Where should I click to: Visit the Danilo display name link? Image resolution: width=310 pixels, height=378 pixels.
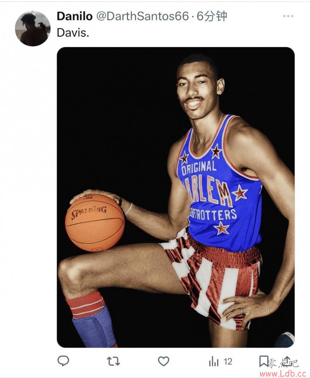[74, 17]
